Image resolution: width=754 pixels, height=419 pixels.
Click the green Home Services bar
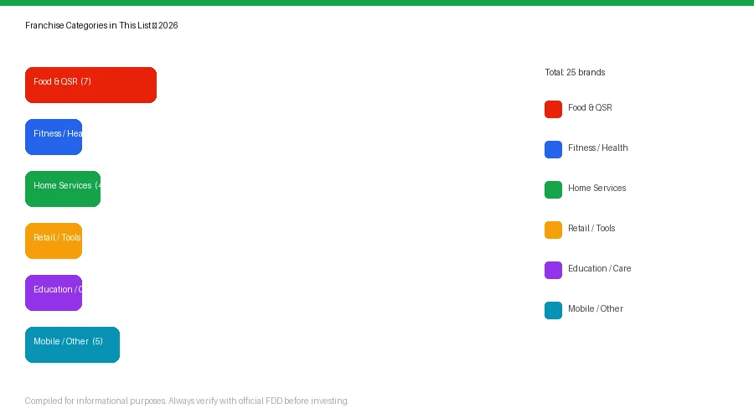click(63, 189)
